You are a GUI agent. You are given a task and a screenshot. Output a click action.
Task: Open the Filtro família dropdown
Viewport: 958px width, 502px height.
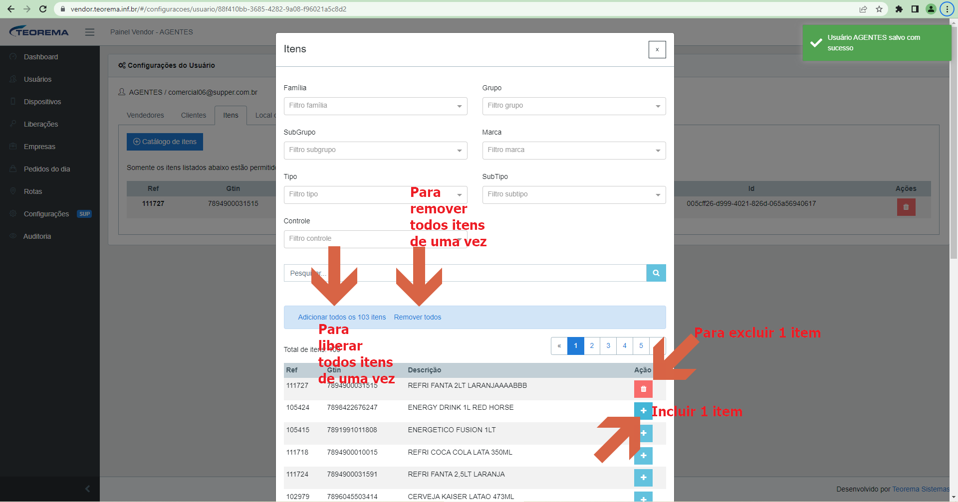coord(375,106)
